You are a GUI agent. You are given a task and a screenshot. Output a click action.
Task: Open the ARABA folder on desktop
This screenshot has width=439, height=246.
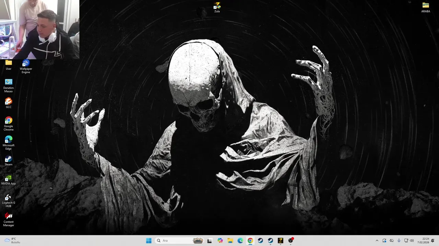[x=426, y=8]
